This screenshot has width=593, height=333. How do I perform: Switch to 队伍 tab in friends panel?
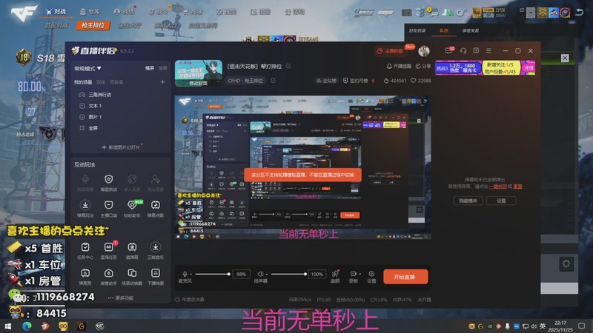click(443, 30)
